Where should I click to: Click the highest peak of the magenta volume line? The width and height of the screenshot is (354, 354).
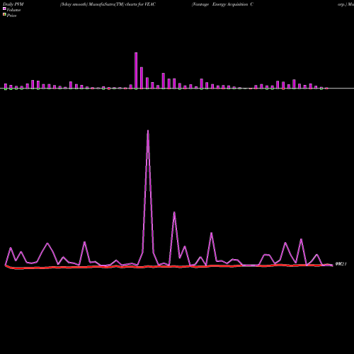point(148,130)
